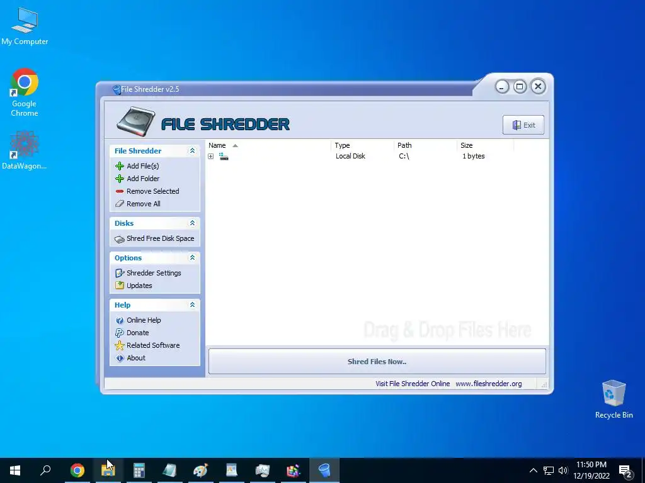The image size is (645, 483).
Task: Click the Online Help question mark icon
Action: click(x=120, y=320)
